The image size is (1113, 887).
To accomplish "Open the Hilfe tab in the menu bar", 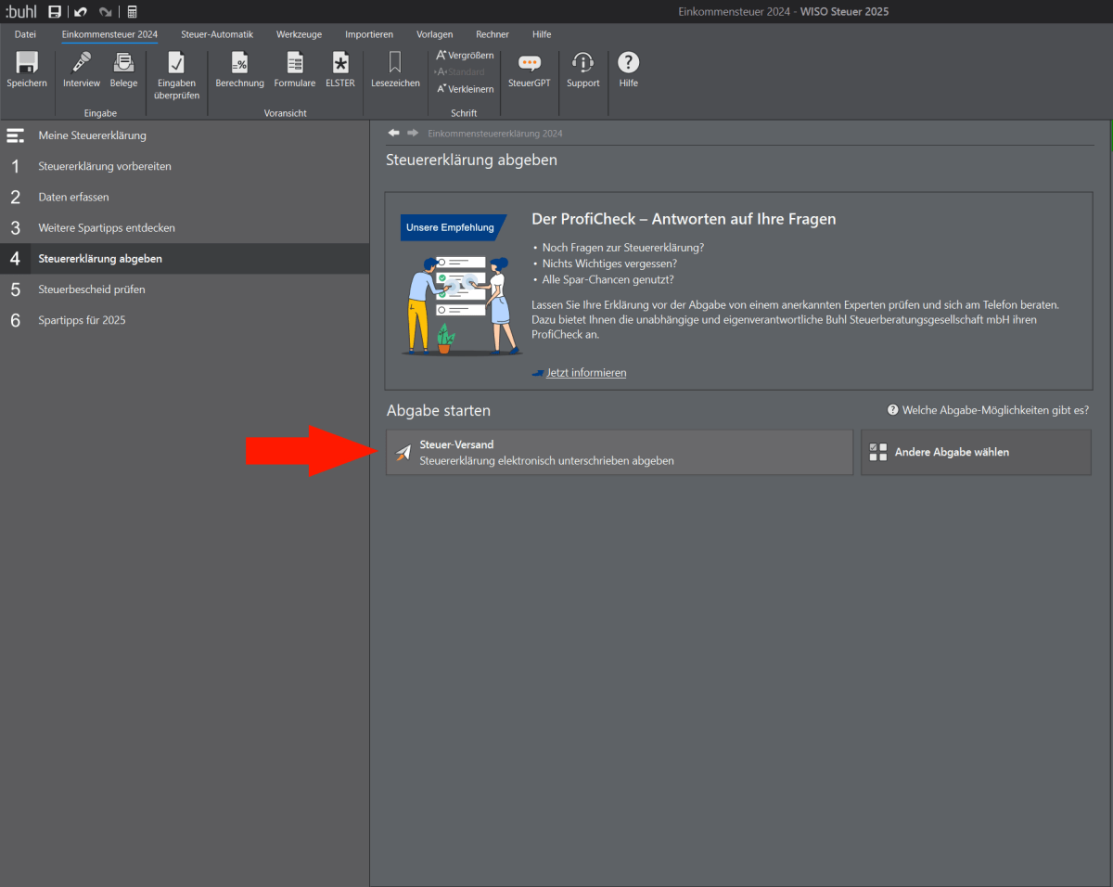I will (x=542, y=34).
